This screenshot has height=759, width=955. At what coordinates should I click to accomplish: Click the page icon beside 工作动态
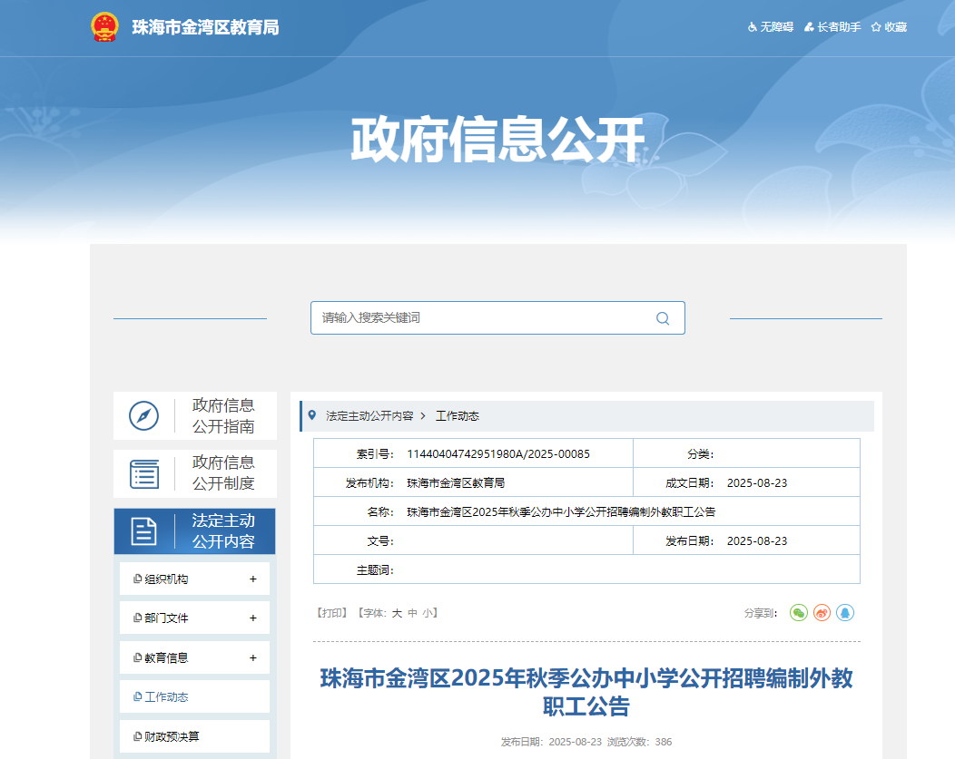click(138, 697)
